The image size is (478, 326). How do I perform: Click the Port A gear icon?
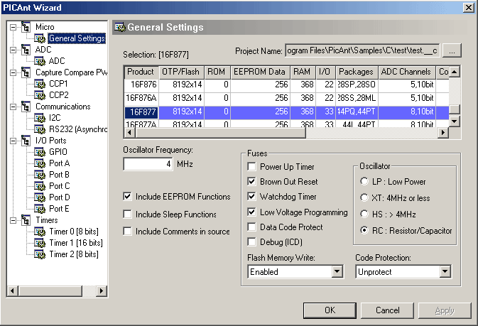click(x=40, y=163)
